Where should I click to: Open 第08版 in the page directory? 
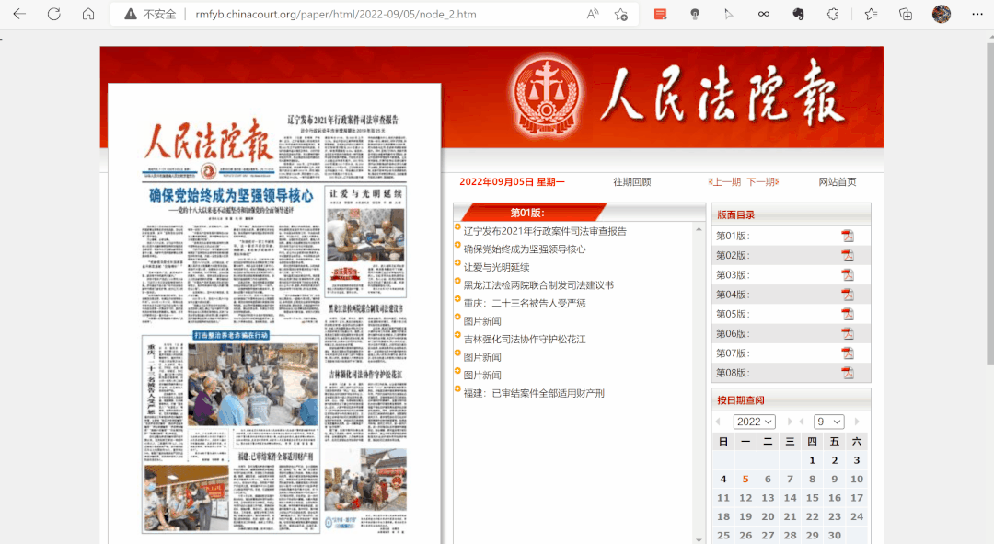pos(733,374)
